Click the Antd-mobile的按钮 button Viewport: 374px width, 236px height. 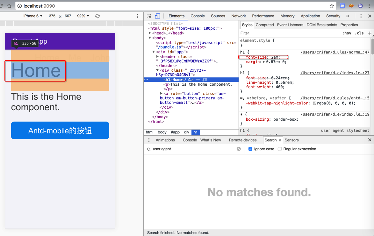(x=60, y=130)
